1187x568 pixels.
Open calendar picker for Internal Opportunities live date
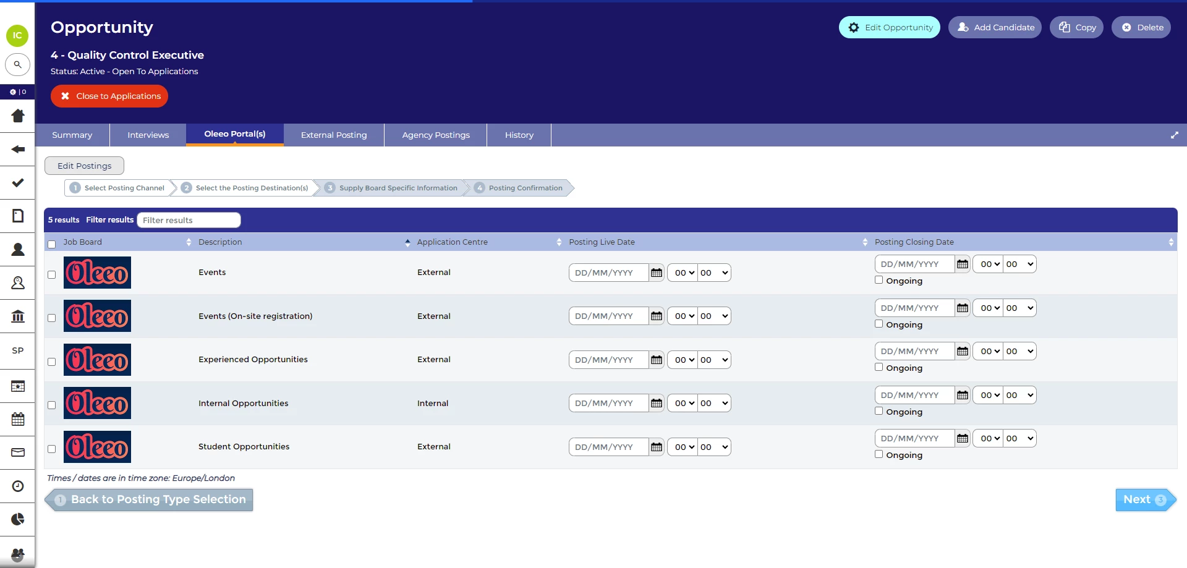coord(657,403)
